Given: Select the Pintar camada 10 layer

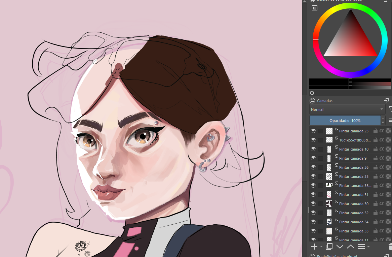Looking at the screenshot, I should point(354,149).
